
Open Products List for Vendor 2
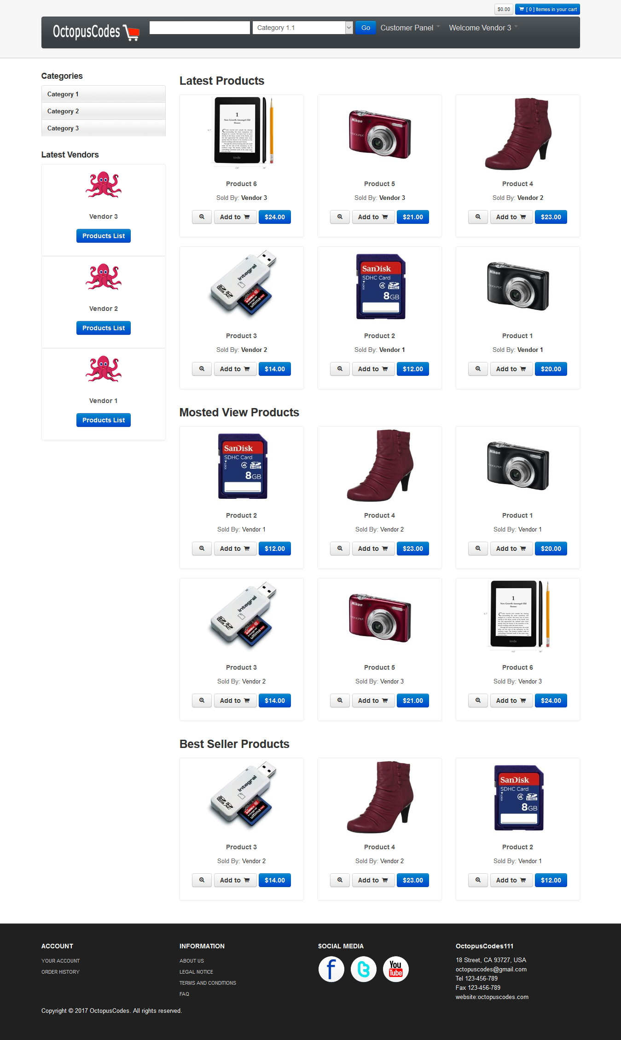click(104, 328)
